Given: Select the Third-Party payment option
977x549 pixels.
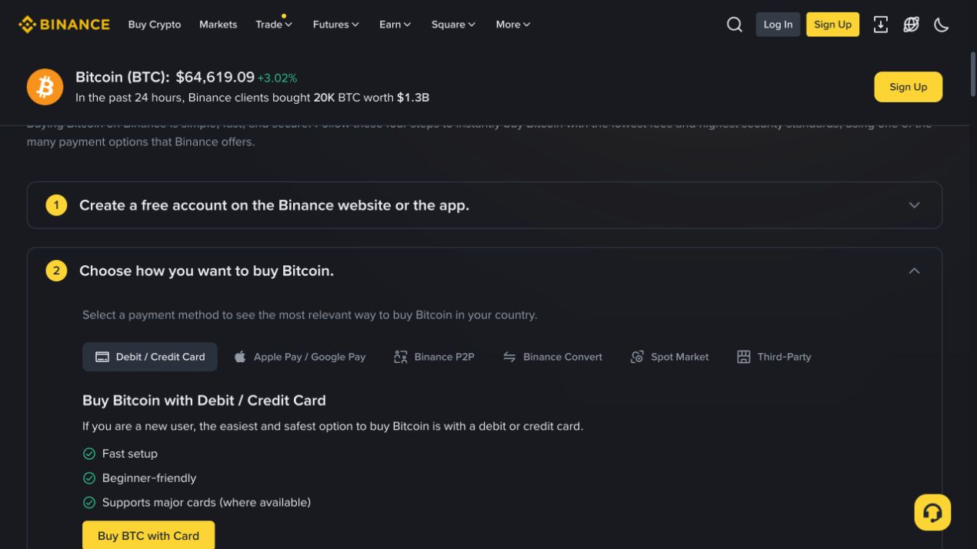Looking at the screenshot, I should 774,357.
